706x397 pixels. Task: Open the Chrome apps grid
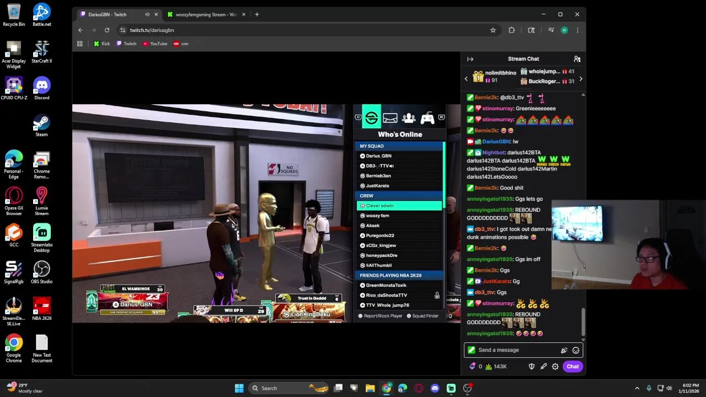(x=80, y=44)
